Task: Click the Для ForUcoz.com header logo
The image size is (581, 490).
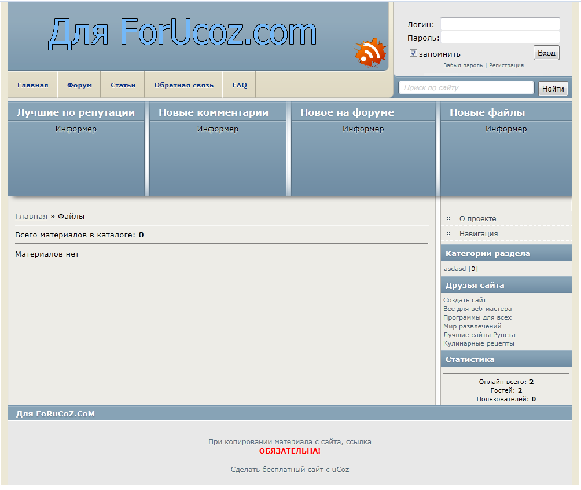Action: (x=182, y=34)
